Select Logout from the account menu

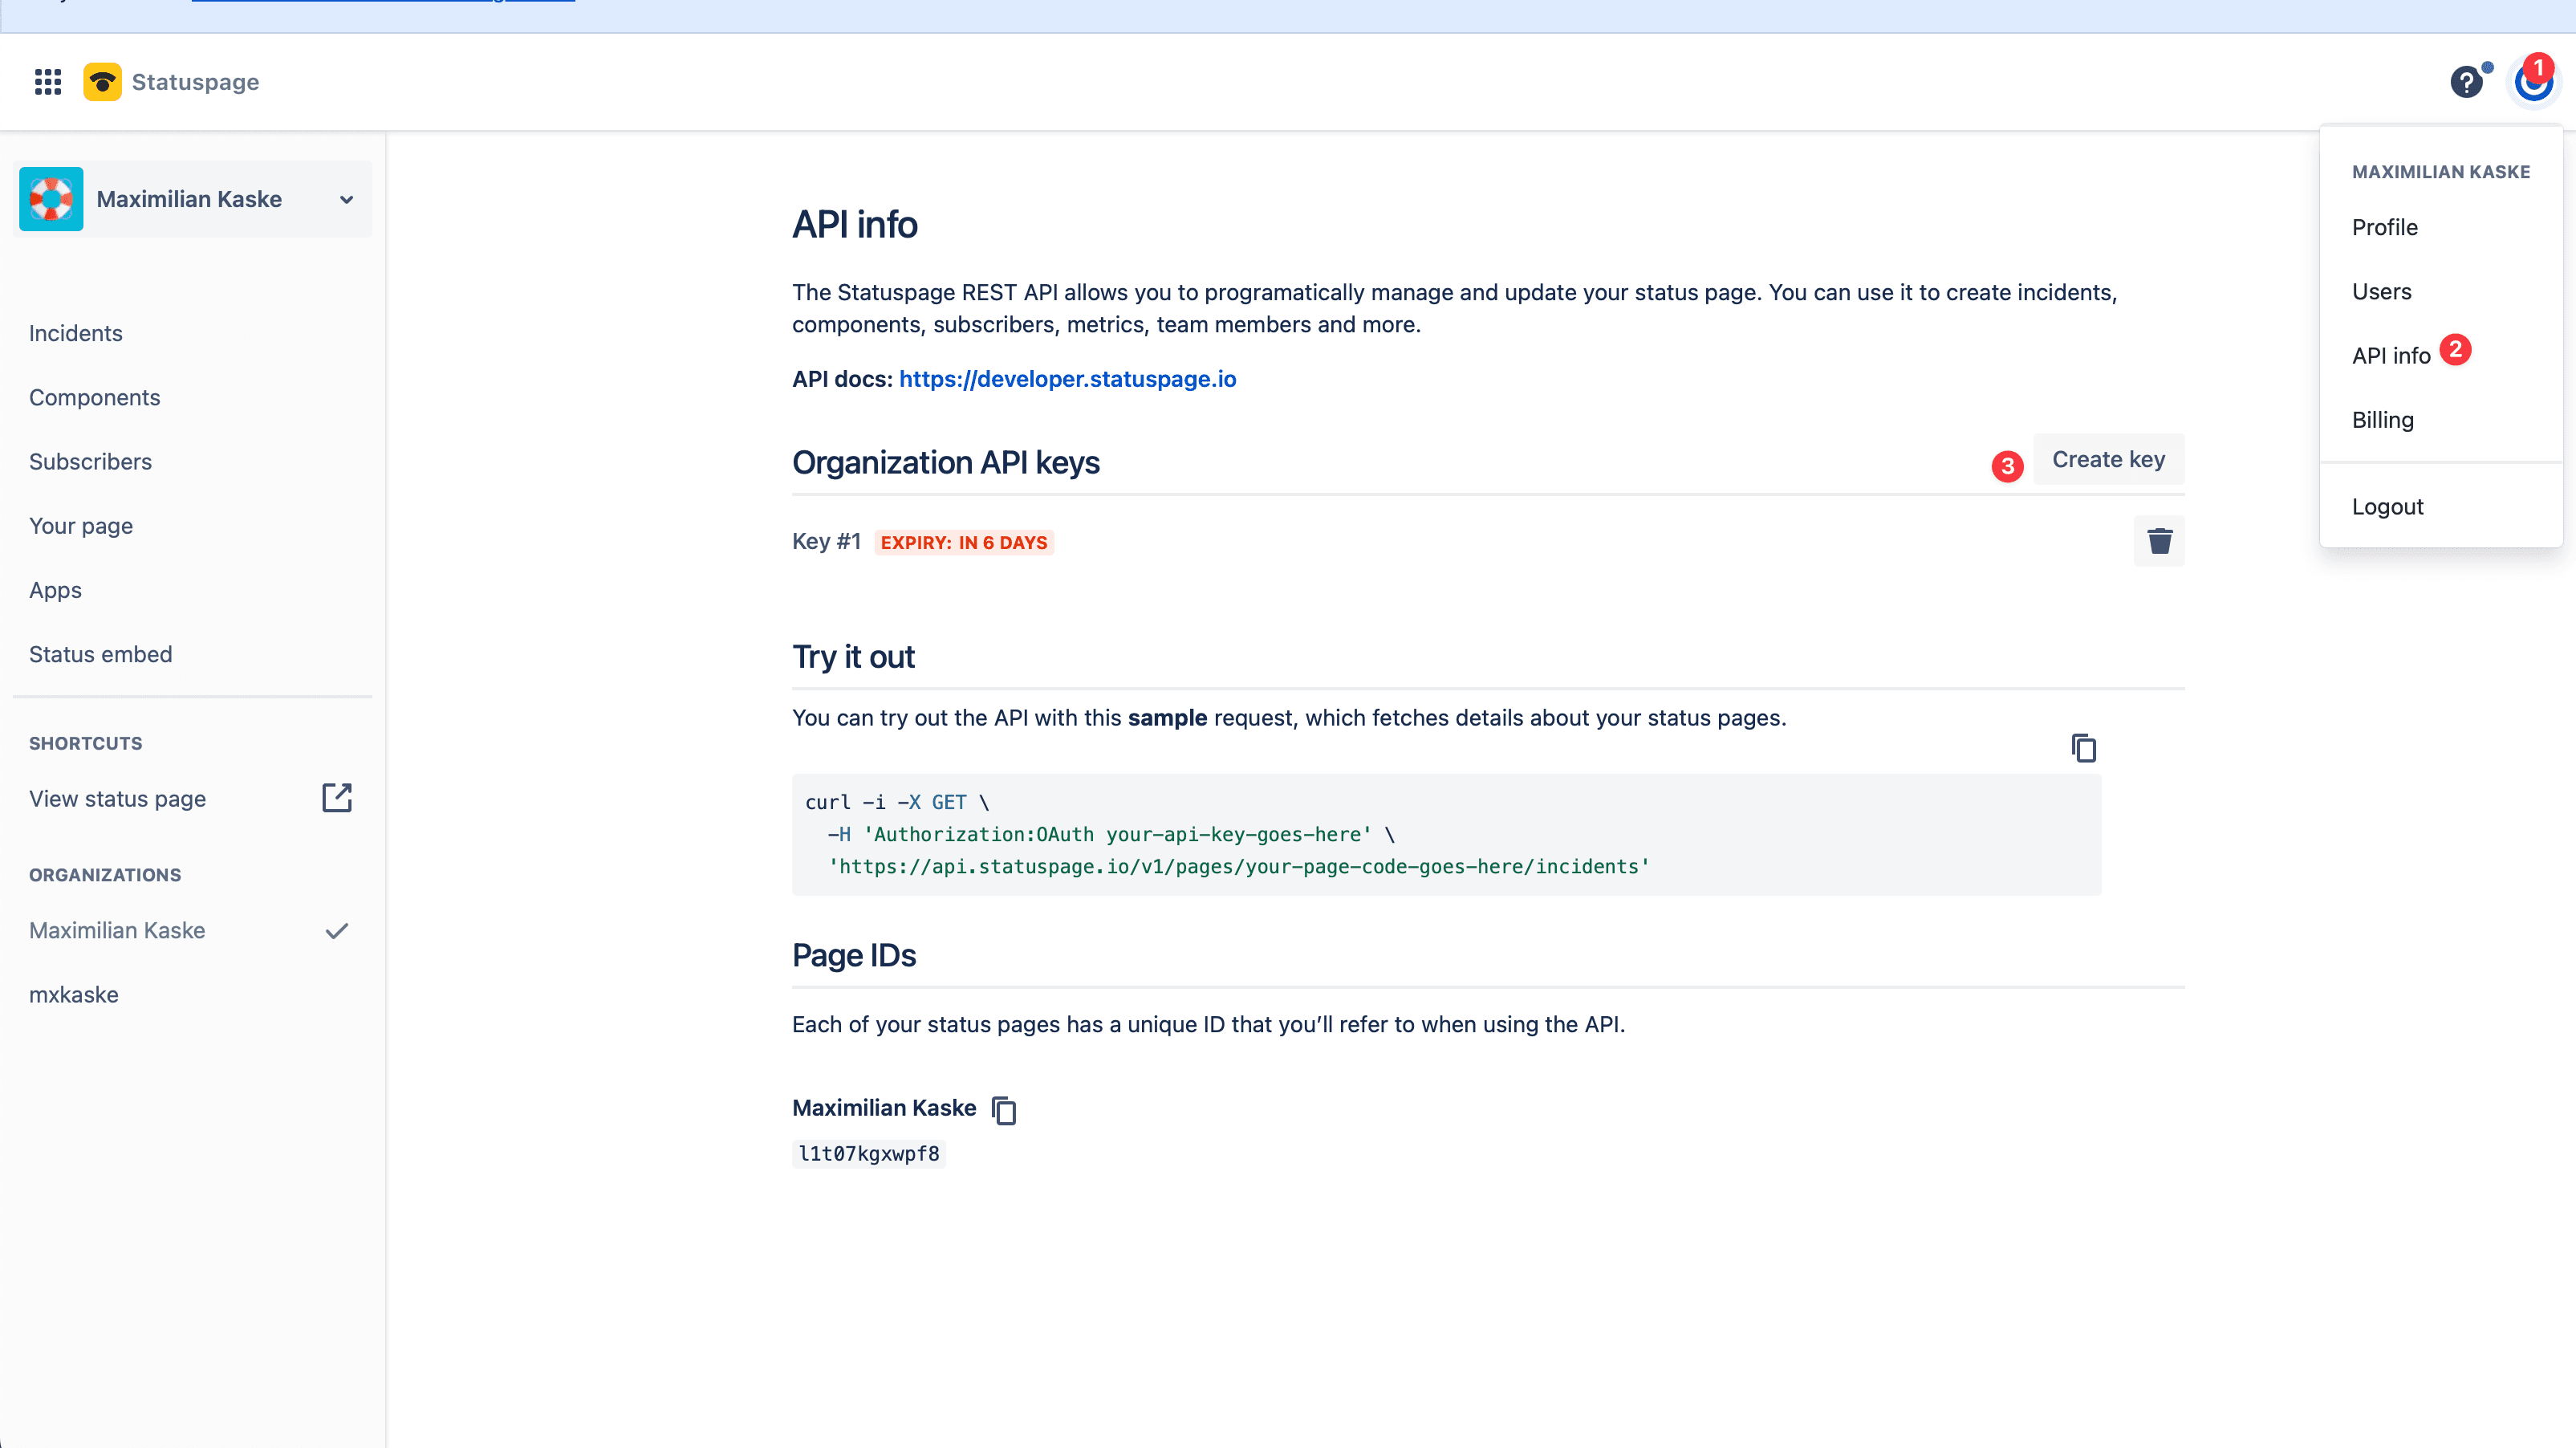pos(2388,506)
